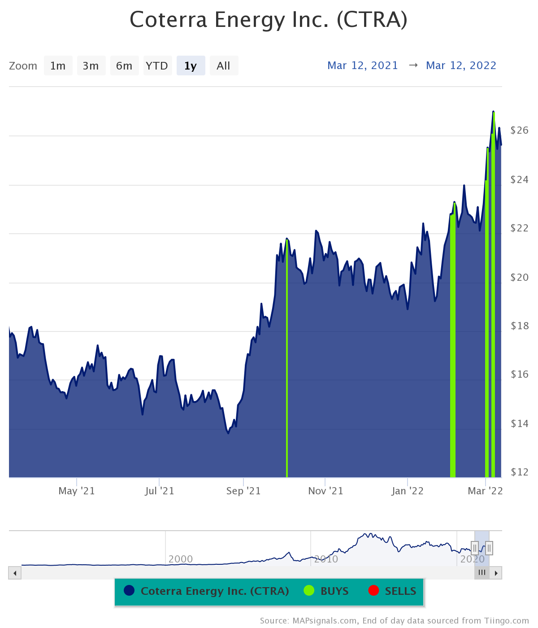Click the Mar '22 x-axis label
The height and width of the screenshot is (628, 538).
pos(486,491)
